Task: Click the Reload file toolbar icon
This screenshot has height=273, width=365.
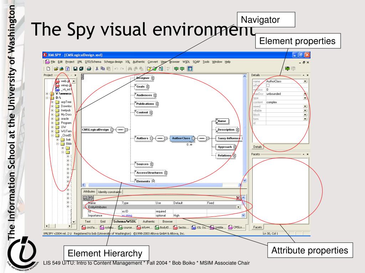Action: (67, 69)
